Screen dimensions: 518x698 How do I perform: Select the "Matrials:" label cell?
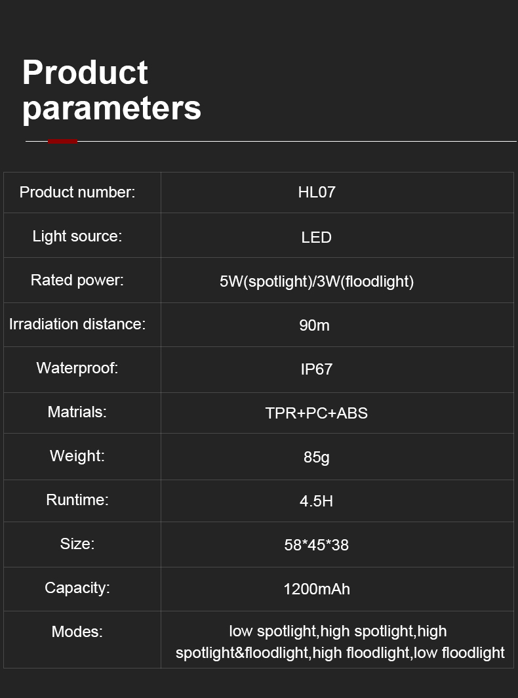coord(77,412)
